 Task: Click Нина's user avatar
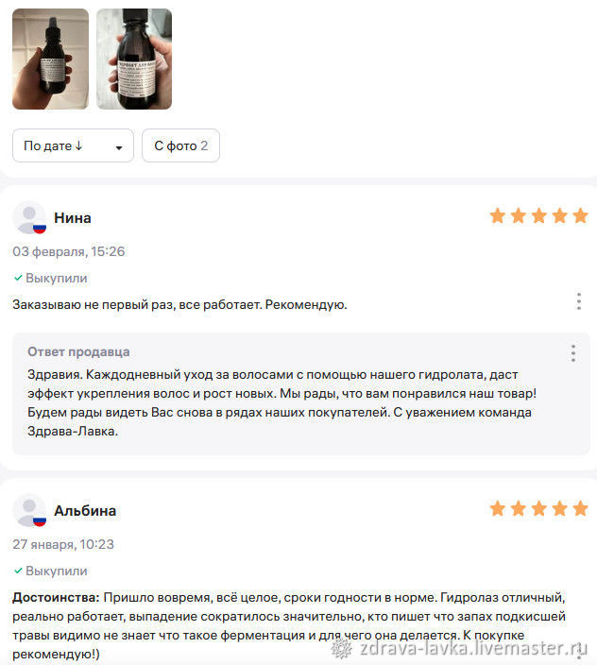(29, 217)
